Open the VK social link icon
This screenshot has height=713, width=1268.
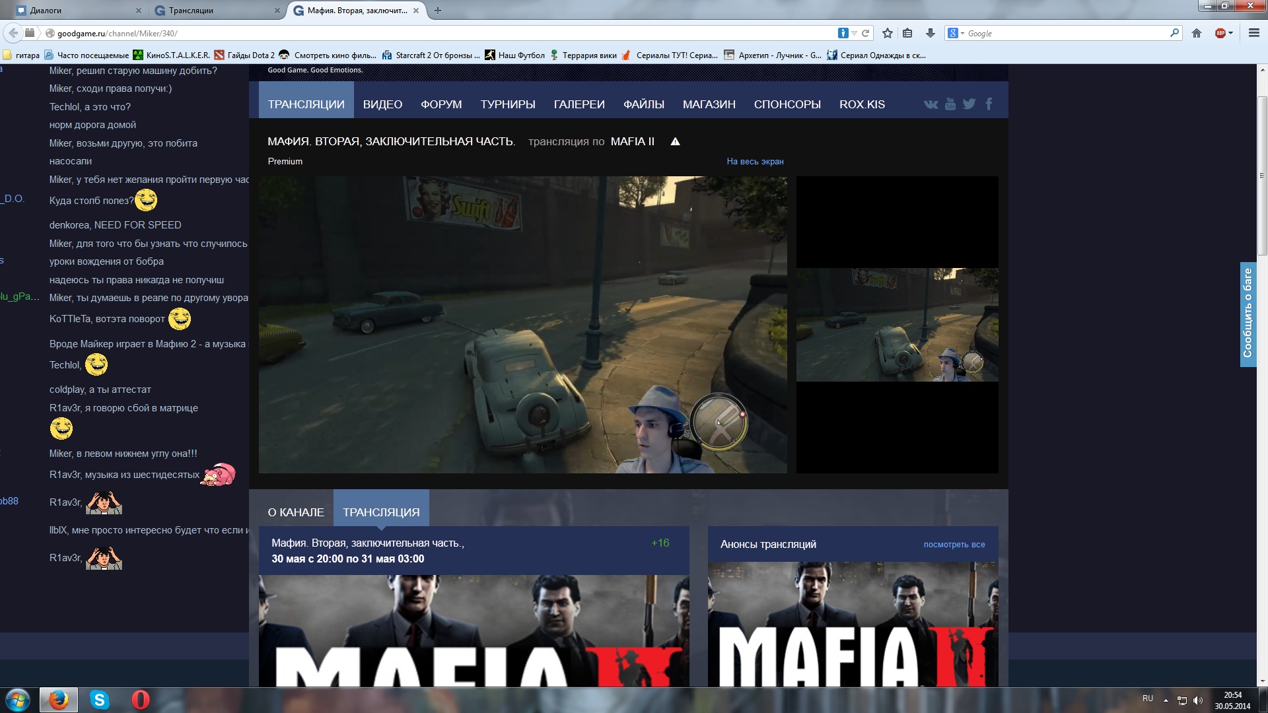point(931,104)
